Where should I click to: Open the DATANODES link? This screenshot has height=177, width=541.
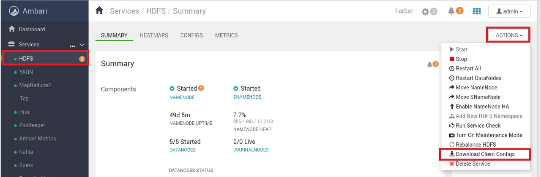(x=183, y=150)
